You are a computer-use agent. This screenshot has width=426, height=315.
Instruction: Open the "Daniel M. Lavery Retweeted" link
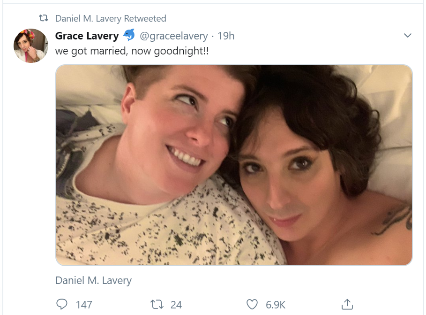pyautogui.click(x=111, y=19)
